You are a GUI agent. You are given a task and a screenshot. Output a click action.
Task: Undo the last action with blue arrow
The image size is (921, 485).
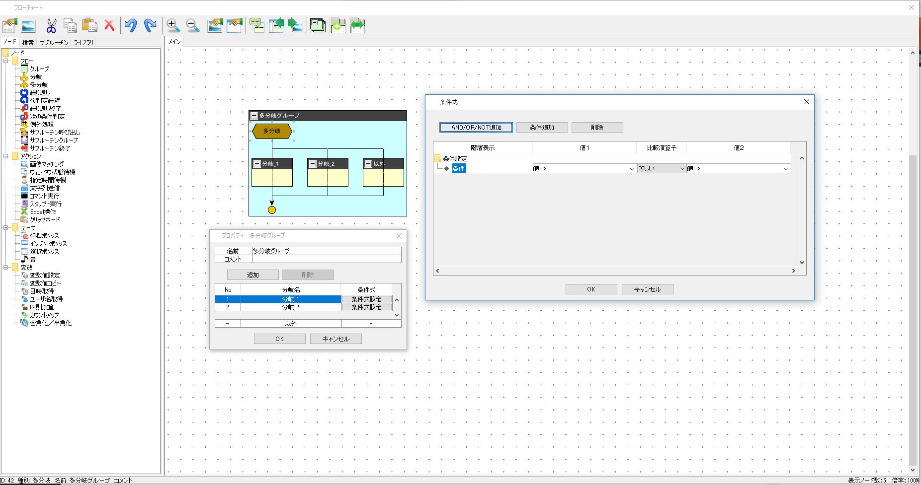pyautogui.click(x=131, y=25)
